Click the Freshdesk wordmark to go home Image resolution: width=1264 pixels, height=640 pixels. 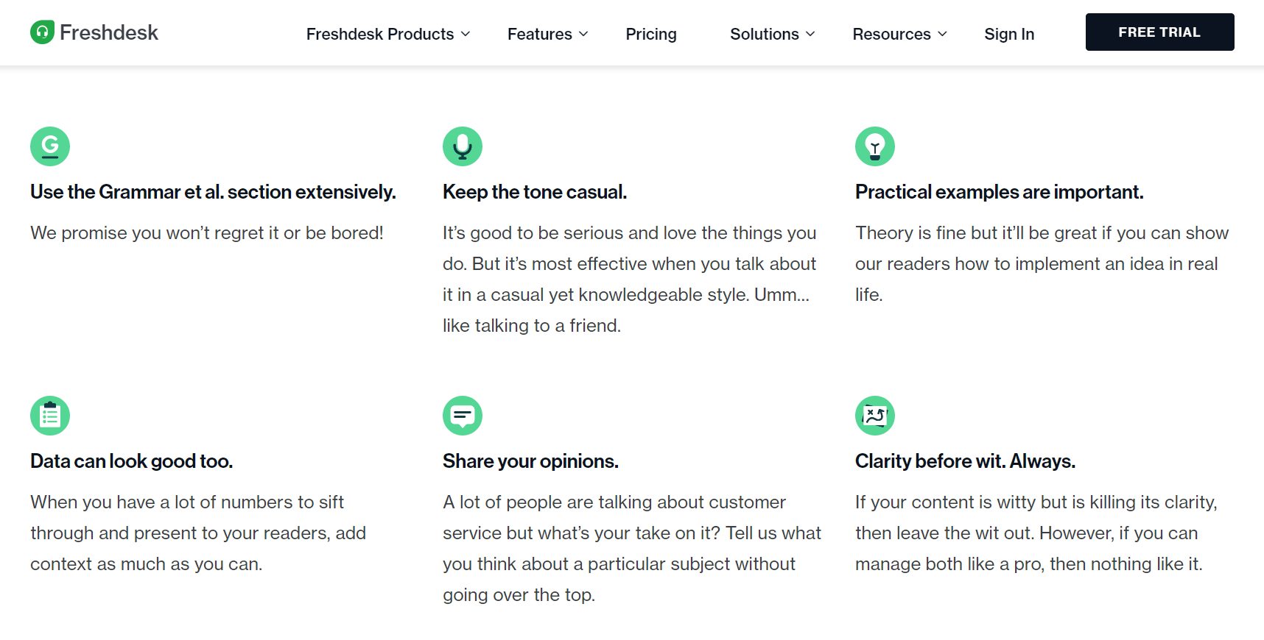109,32
